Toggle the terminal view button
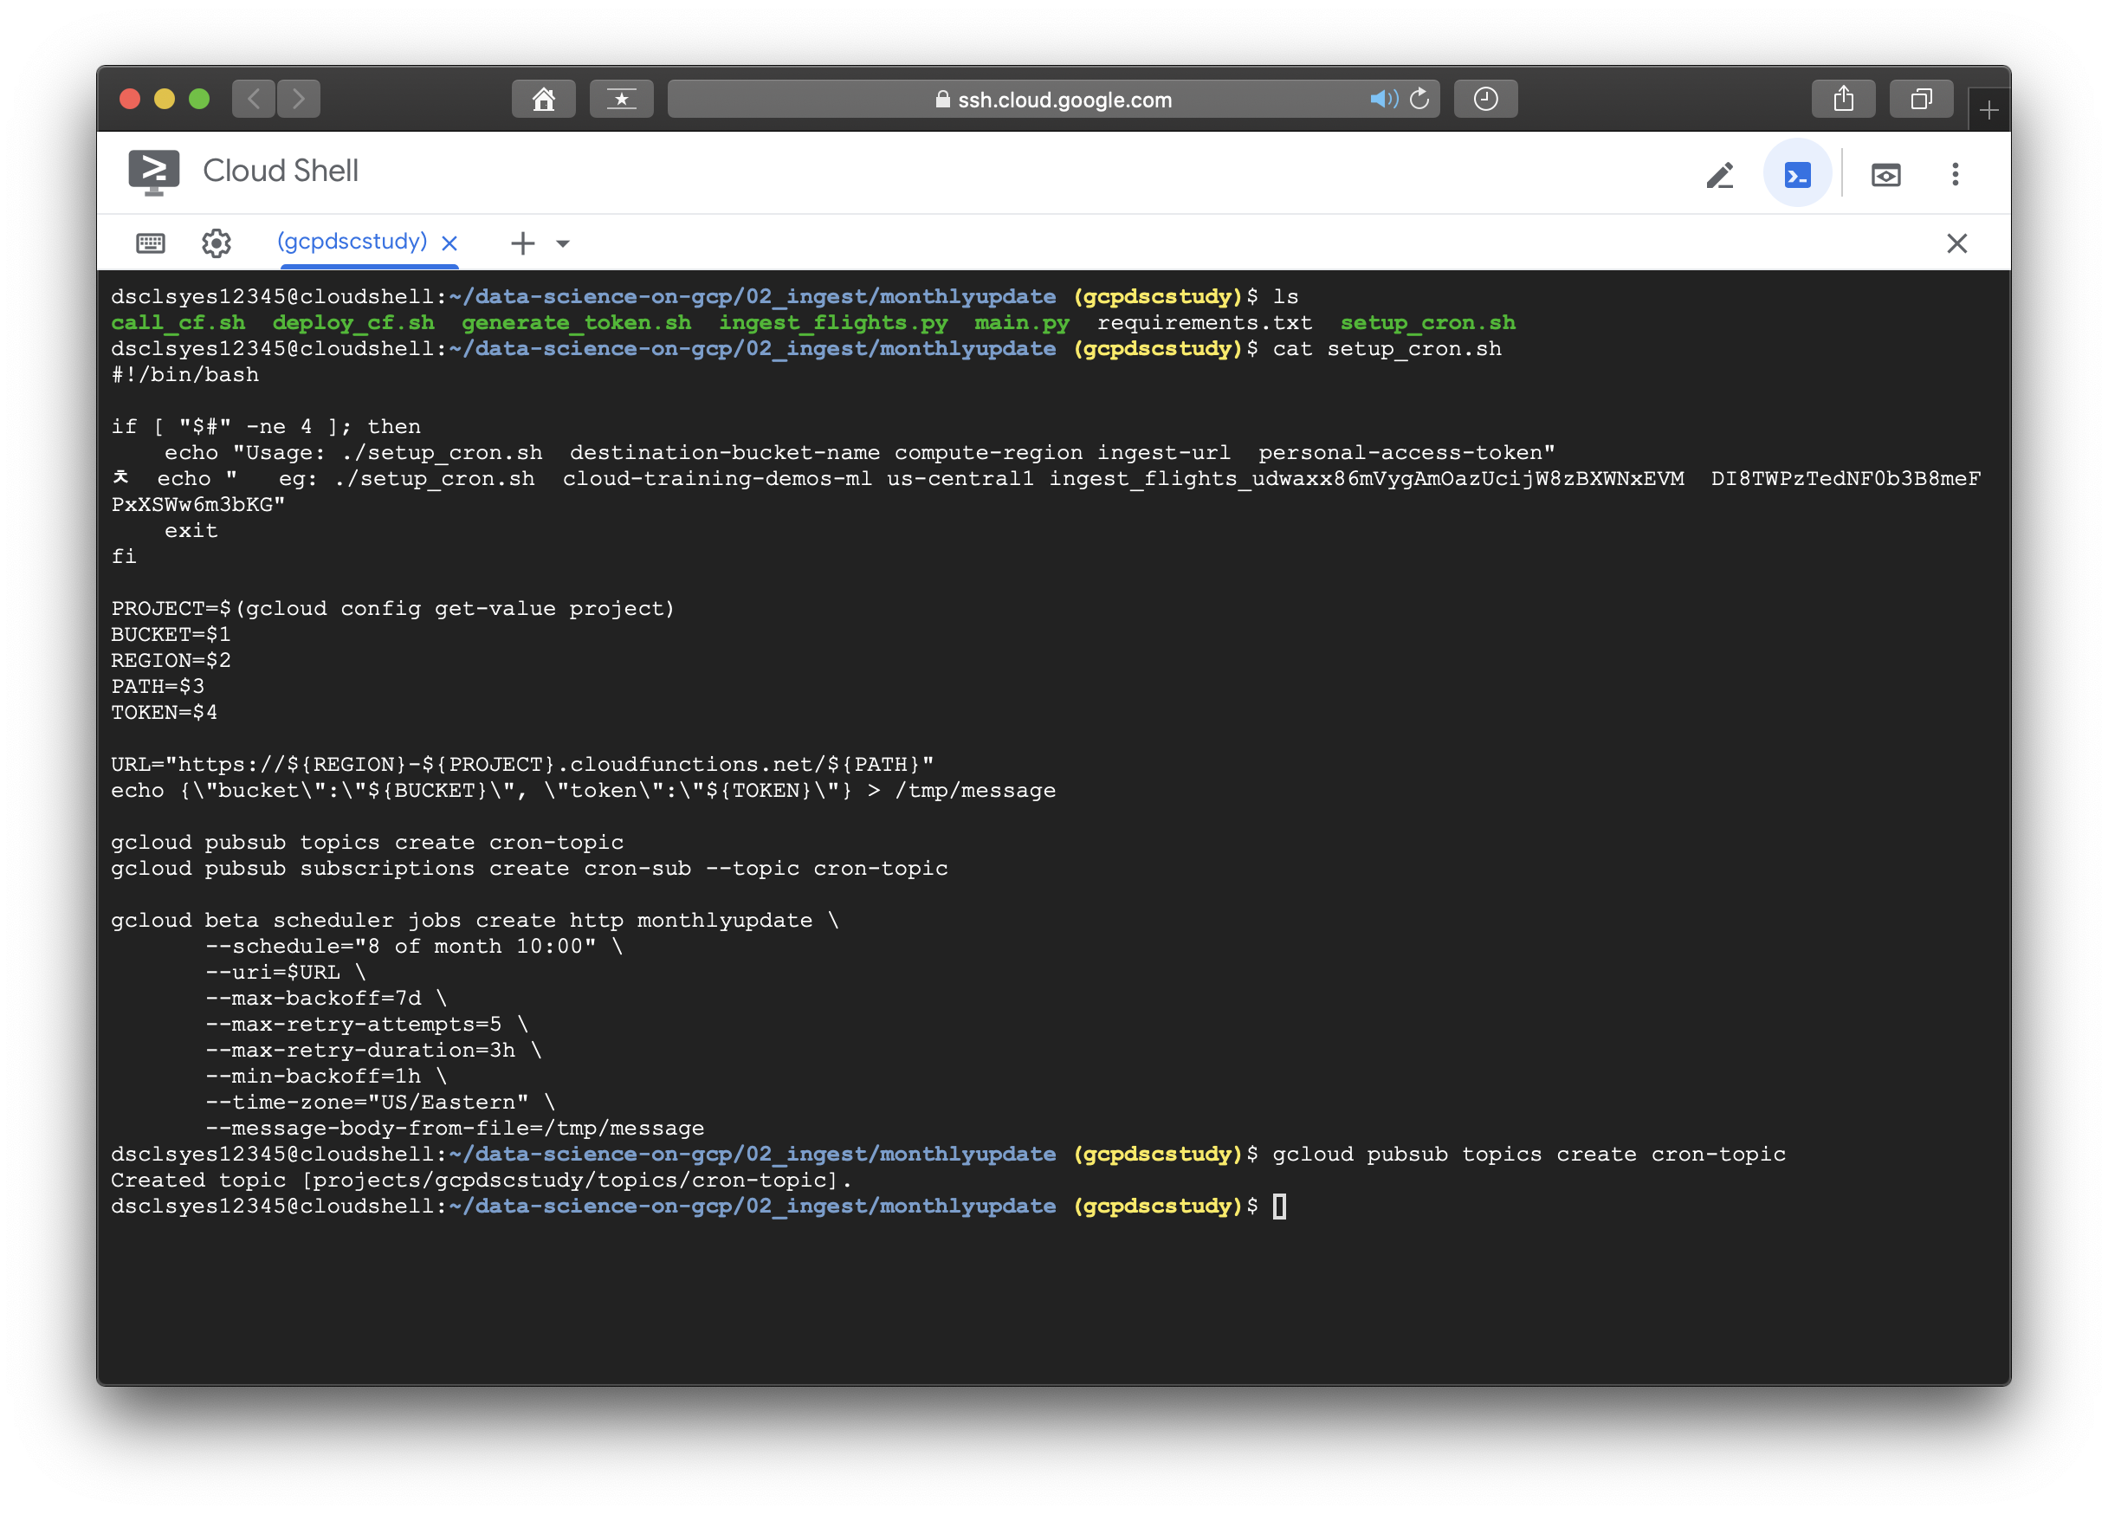 [x=1796, y=175]
